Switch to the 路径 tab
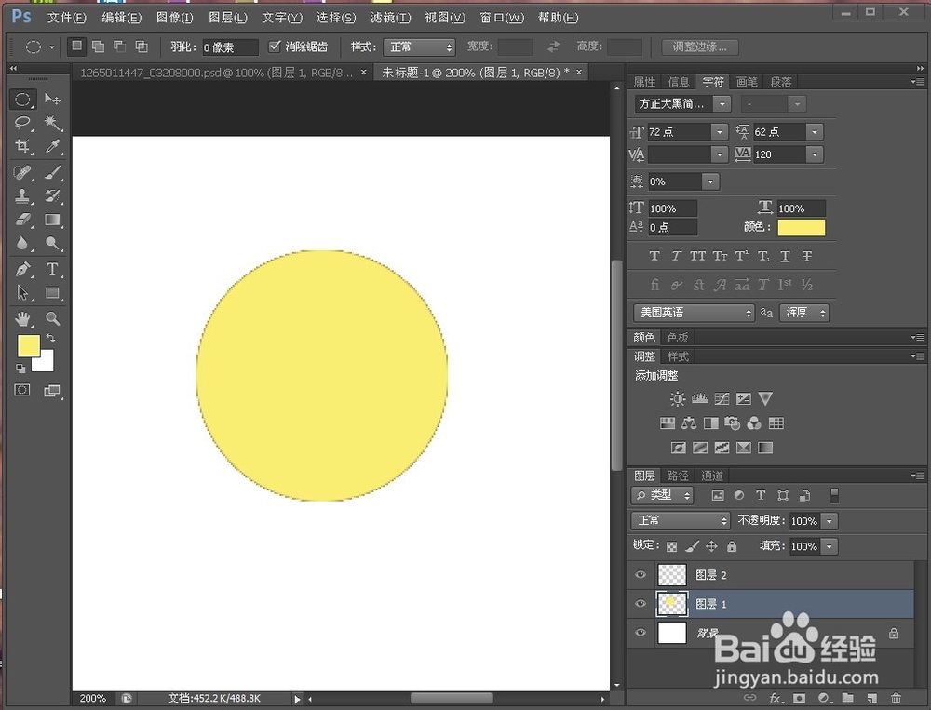This screenshot has height=710, width=931. 678,476
